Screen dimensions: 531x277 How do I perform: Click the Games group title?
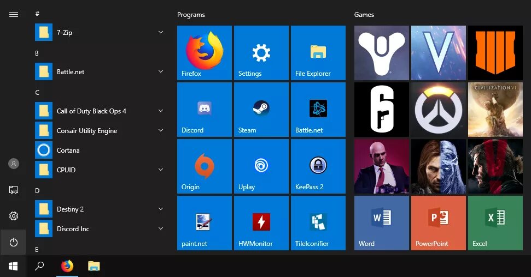pos(364,15)
